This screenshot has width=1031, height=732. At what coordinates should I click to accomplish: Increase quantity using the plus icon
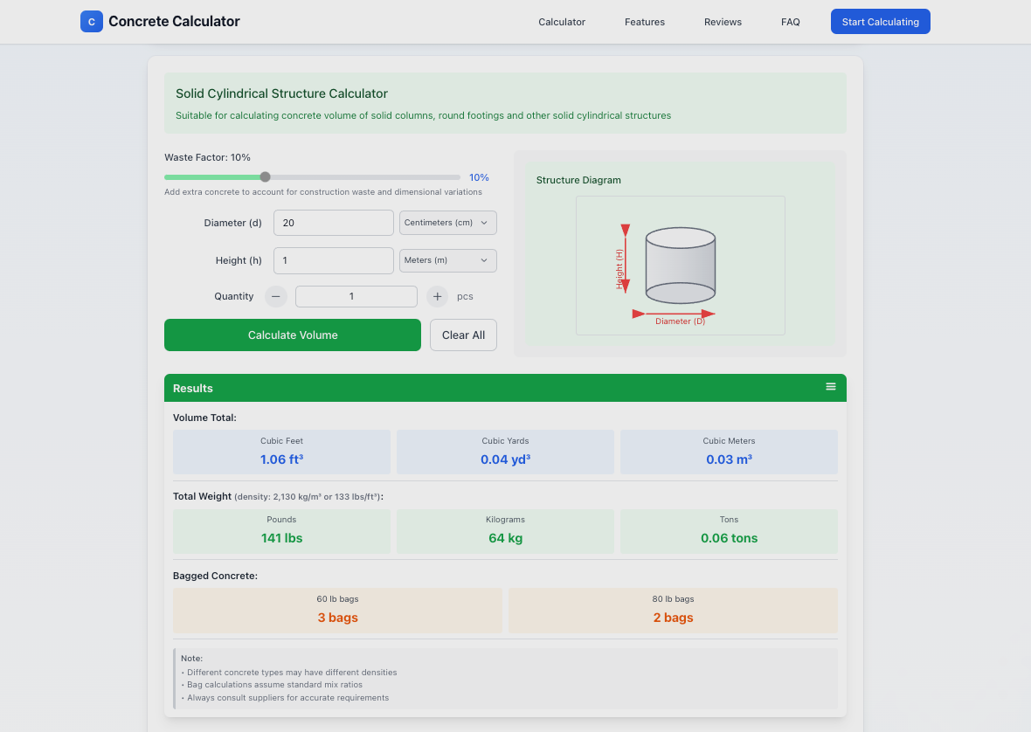[x=437, y=296]
